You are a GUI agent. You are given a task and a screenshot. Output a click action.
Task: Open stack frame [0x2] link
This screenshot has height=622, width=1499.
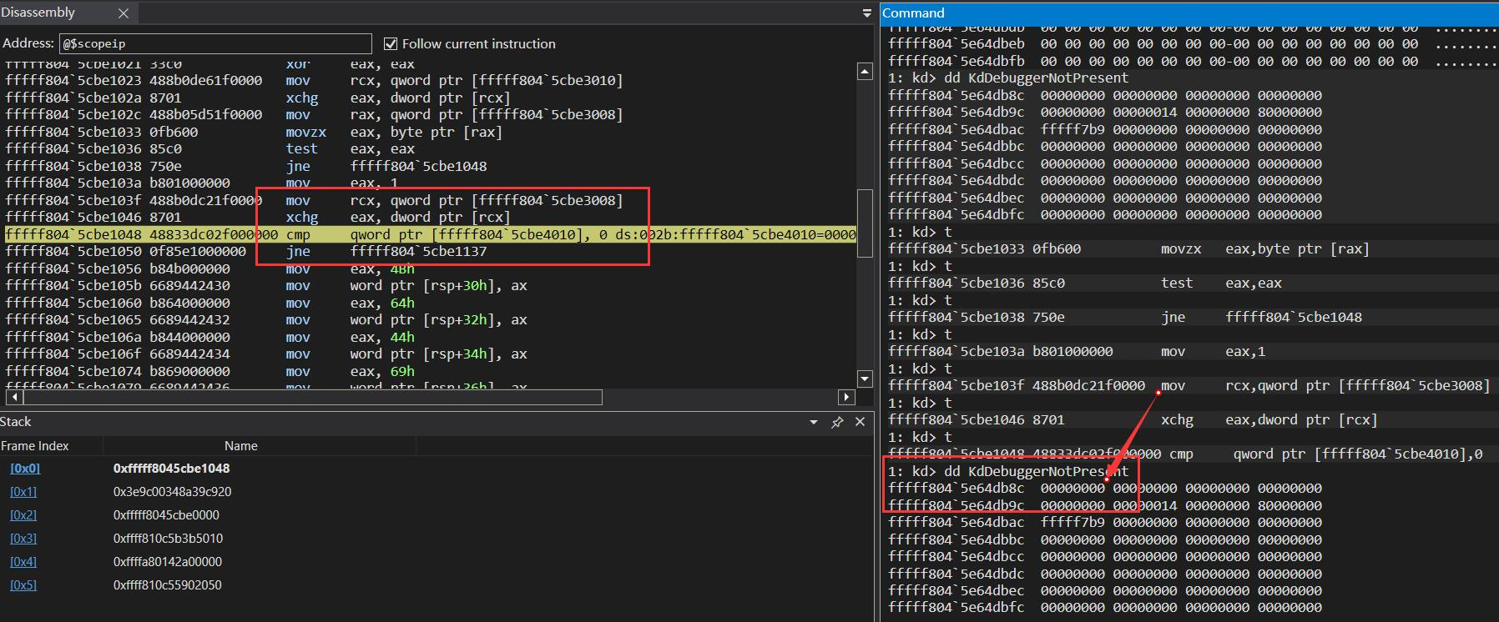tap(23, 515)
